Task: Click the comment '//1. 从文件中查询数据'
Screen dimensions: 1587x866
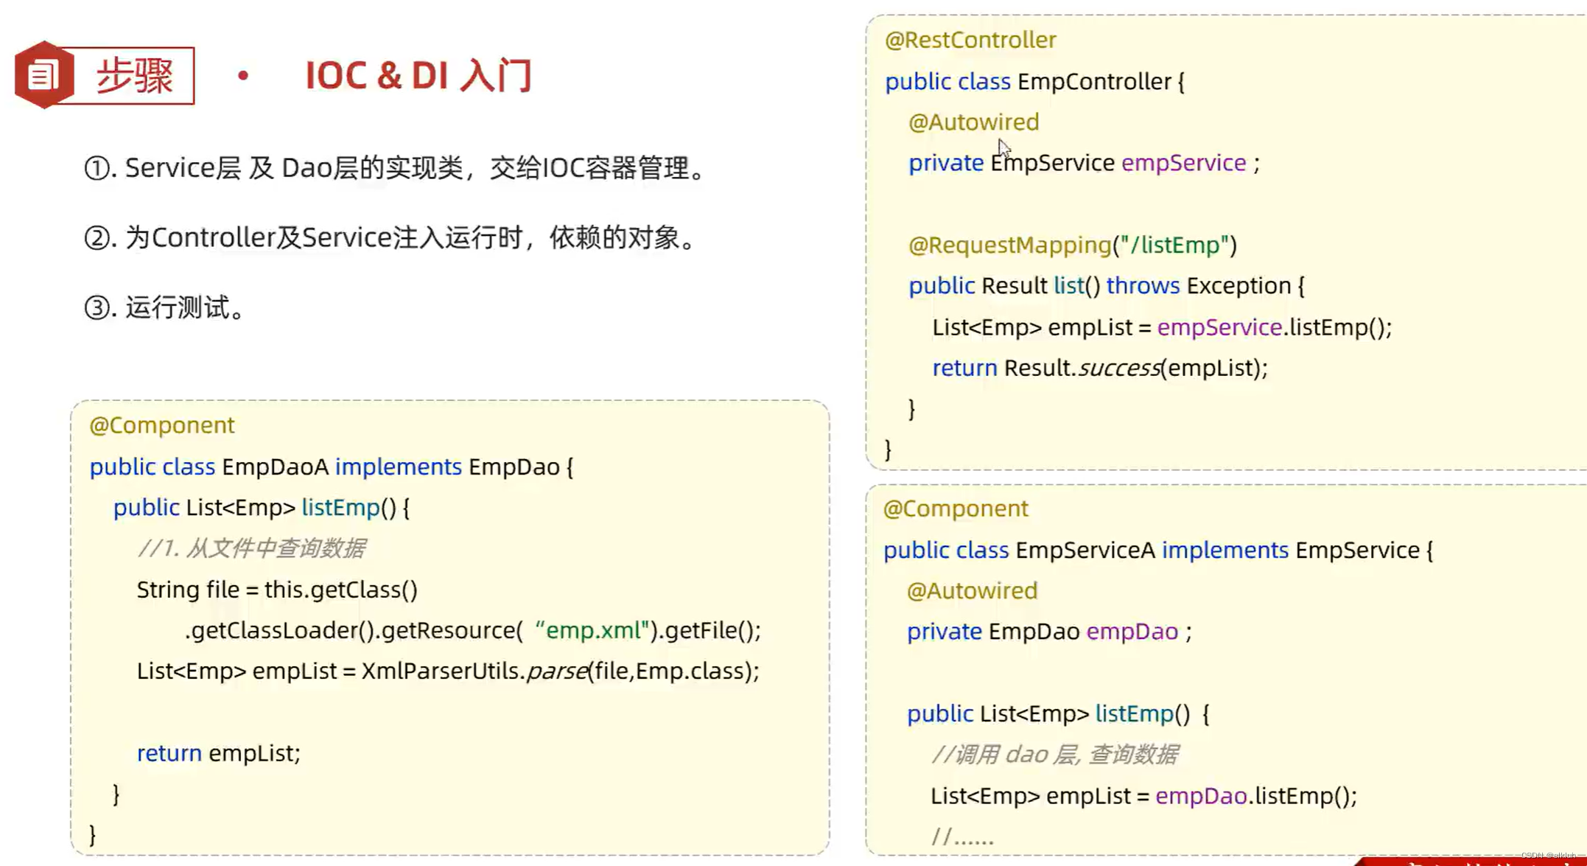Action: pos(251,548)
